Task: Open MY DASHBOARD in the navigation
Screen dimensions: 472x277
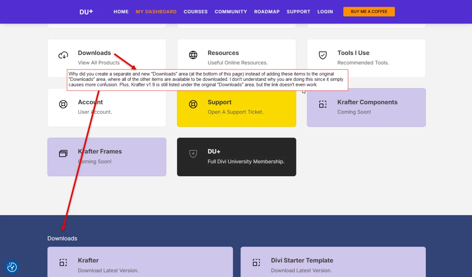Action: [156, 12]
